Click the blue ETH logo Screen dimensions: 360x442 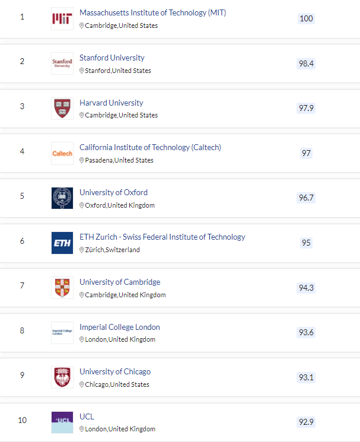62,243
